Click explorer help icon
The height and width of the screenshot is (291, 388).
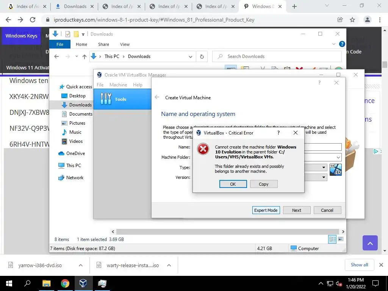pos(342,44)
